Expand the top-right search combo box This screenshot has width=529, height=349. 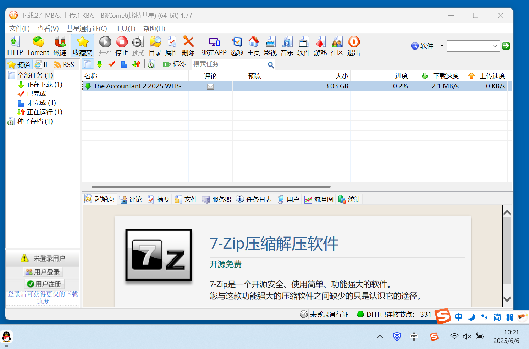click(x=495, y=46)
